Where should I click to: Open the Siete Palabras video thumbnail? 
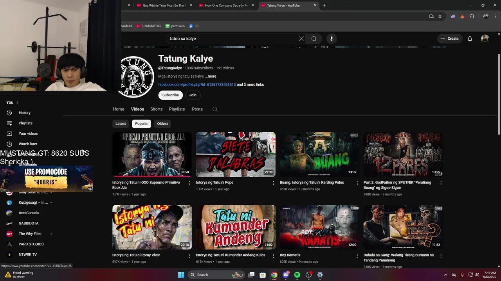point(236,155)
